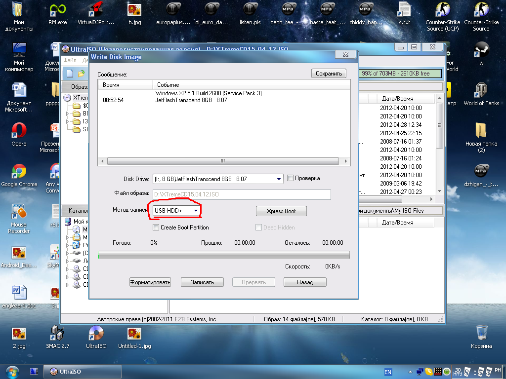Click upper Дата/Время column header in UltraISO
Viewport: 506px width, 379px height.
coord(405,99)
